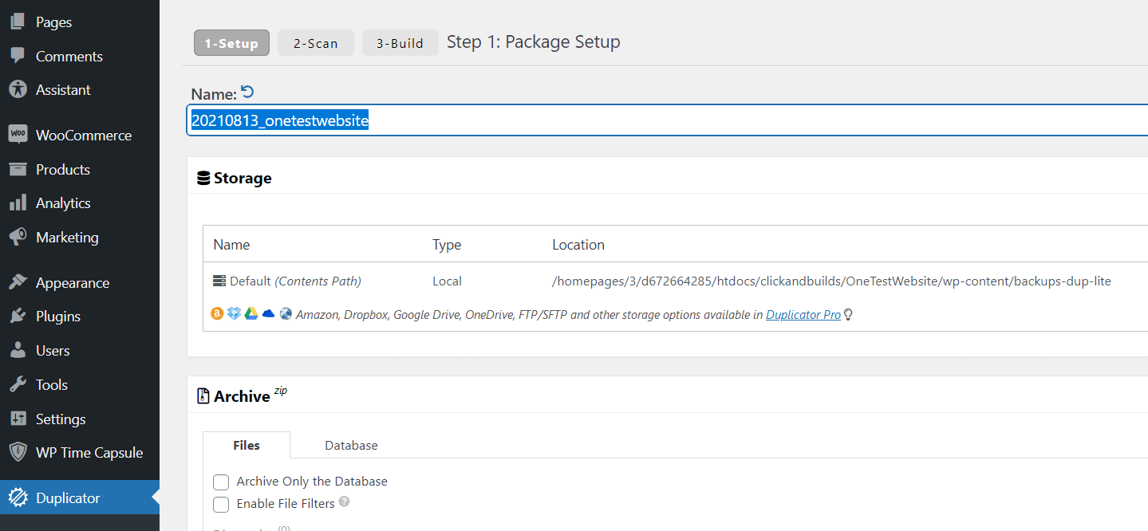Select the Files tab
The height and width of the screenshot is (531, 1148).
(246, 445)
